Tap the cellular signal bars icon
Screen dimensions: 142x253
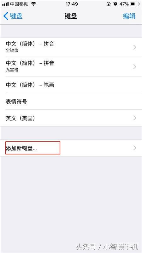(5, 4)
